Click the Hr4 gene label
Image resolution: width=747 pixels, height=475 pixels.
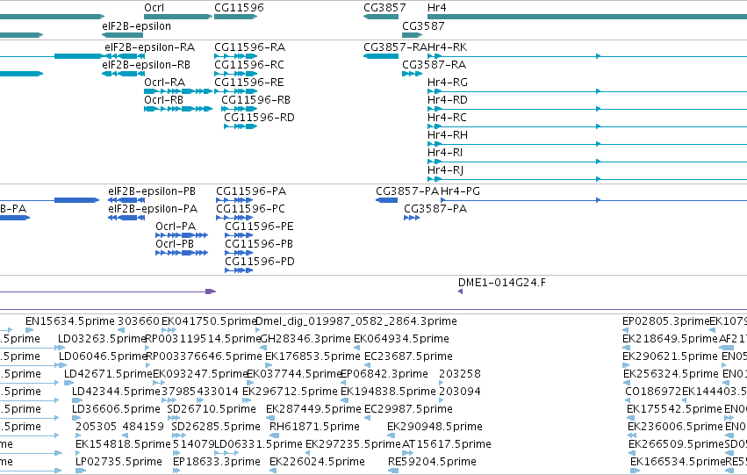tap(437, 8)
